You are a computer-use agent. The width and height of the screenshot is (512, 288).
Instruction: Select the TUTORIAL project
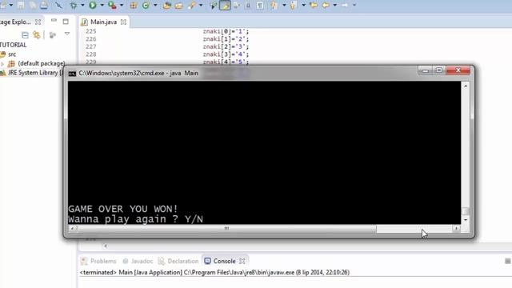point(13,45)
